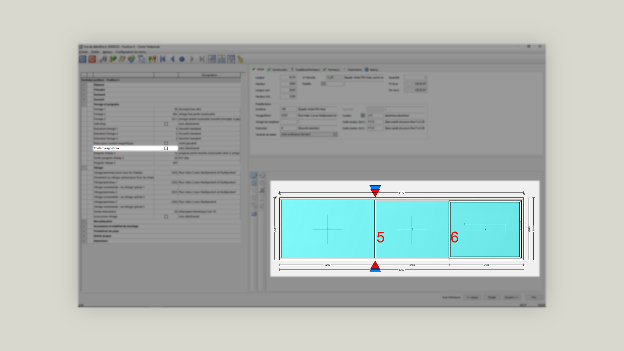Image resolution: width=624 pixels, height=351 pixels.
Task: Collapse the Ferrage et poignées node
Action: pos(84,104)
